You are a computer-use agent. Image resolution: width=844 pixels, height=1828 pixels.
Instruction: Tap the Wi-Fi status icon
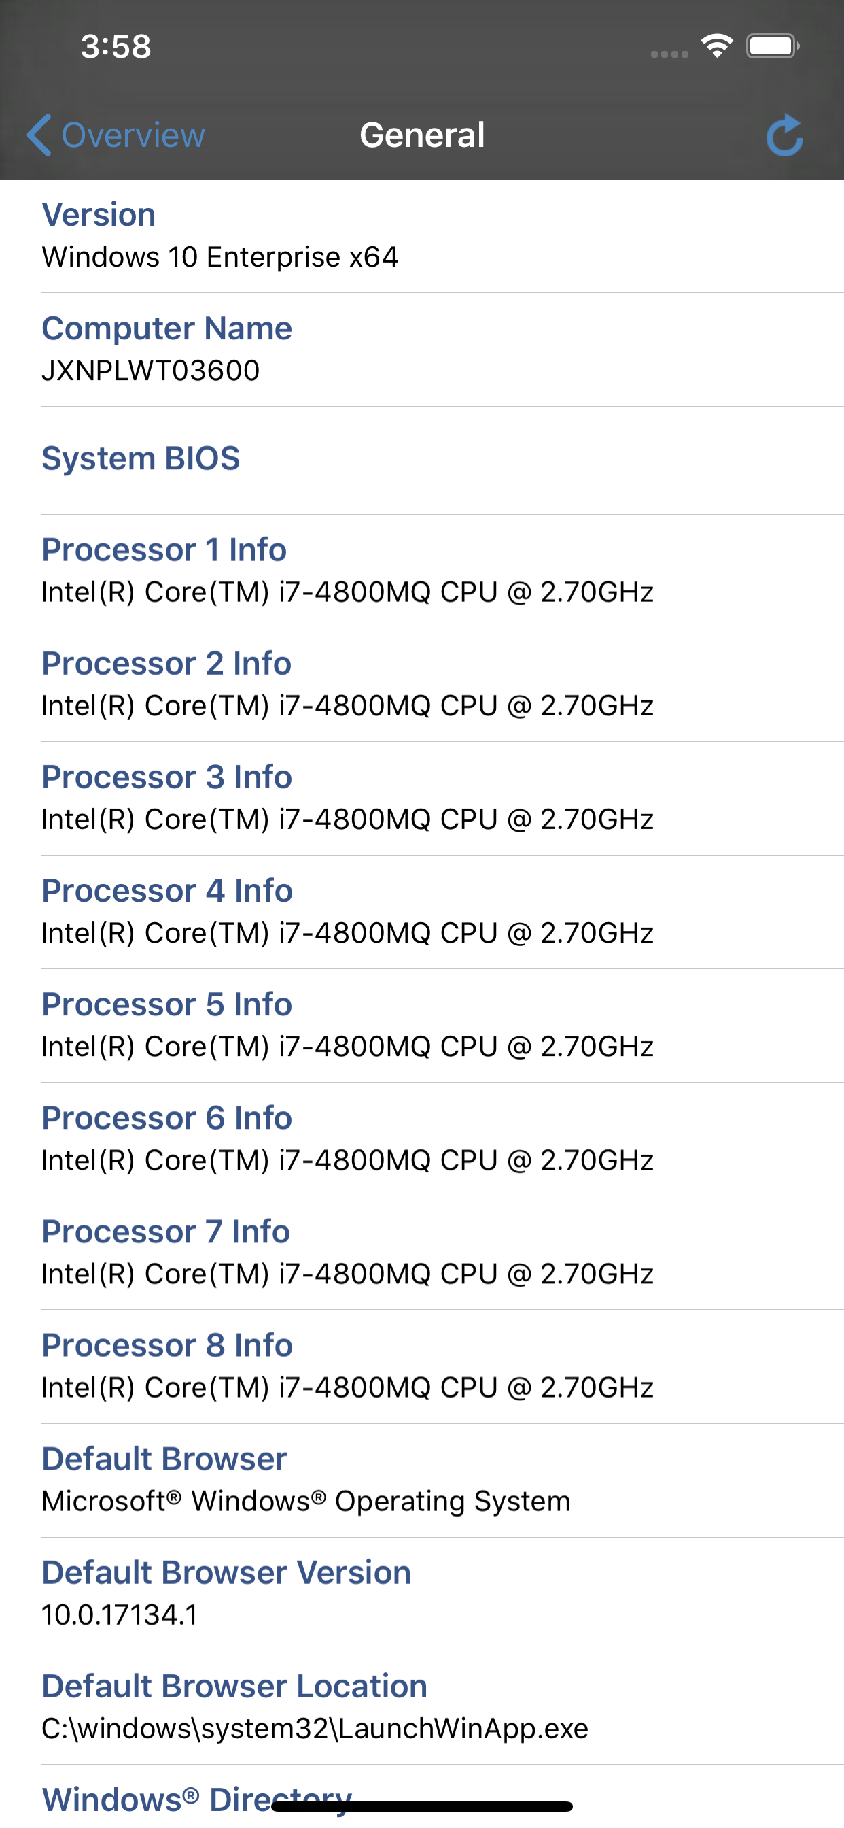click(x=716, y=45)
